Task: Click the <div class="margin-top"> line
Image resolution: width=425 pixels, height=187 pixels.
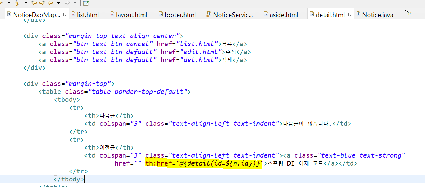Action: [69, 83]
